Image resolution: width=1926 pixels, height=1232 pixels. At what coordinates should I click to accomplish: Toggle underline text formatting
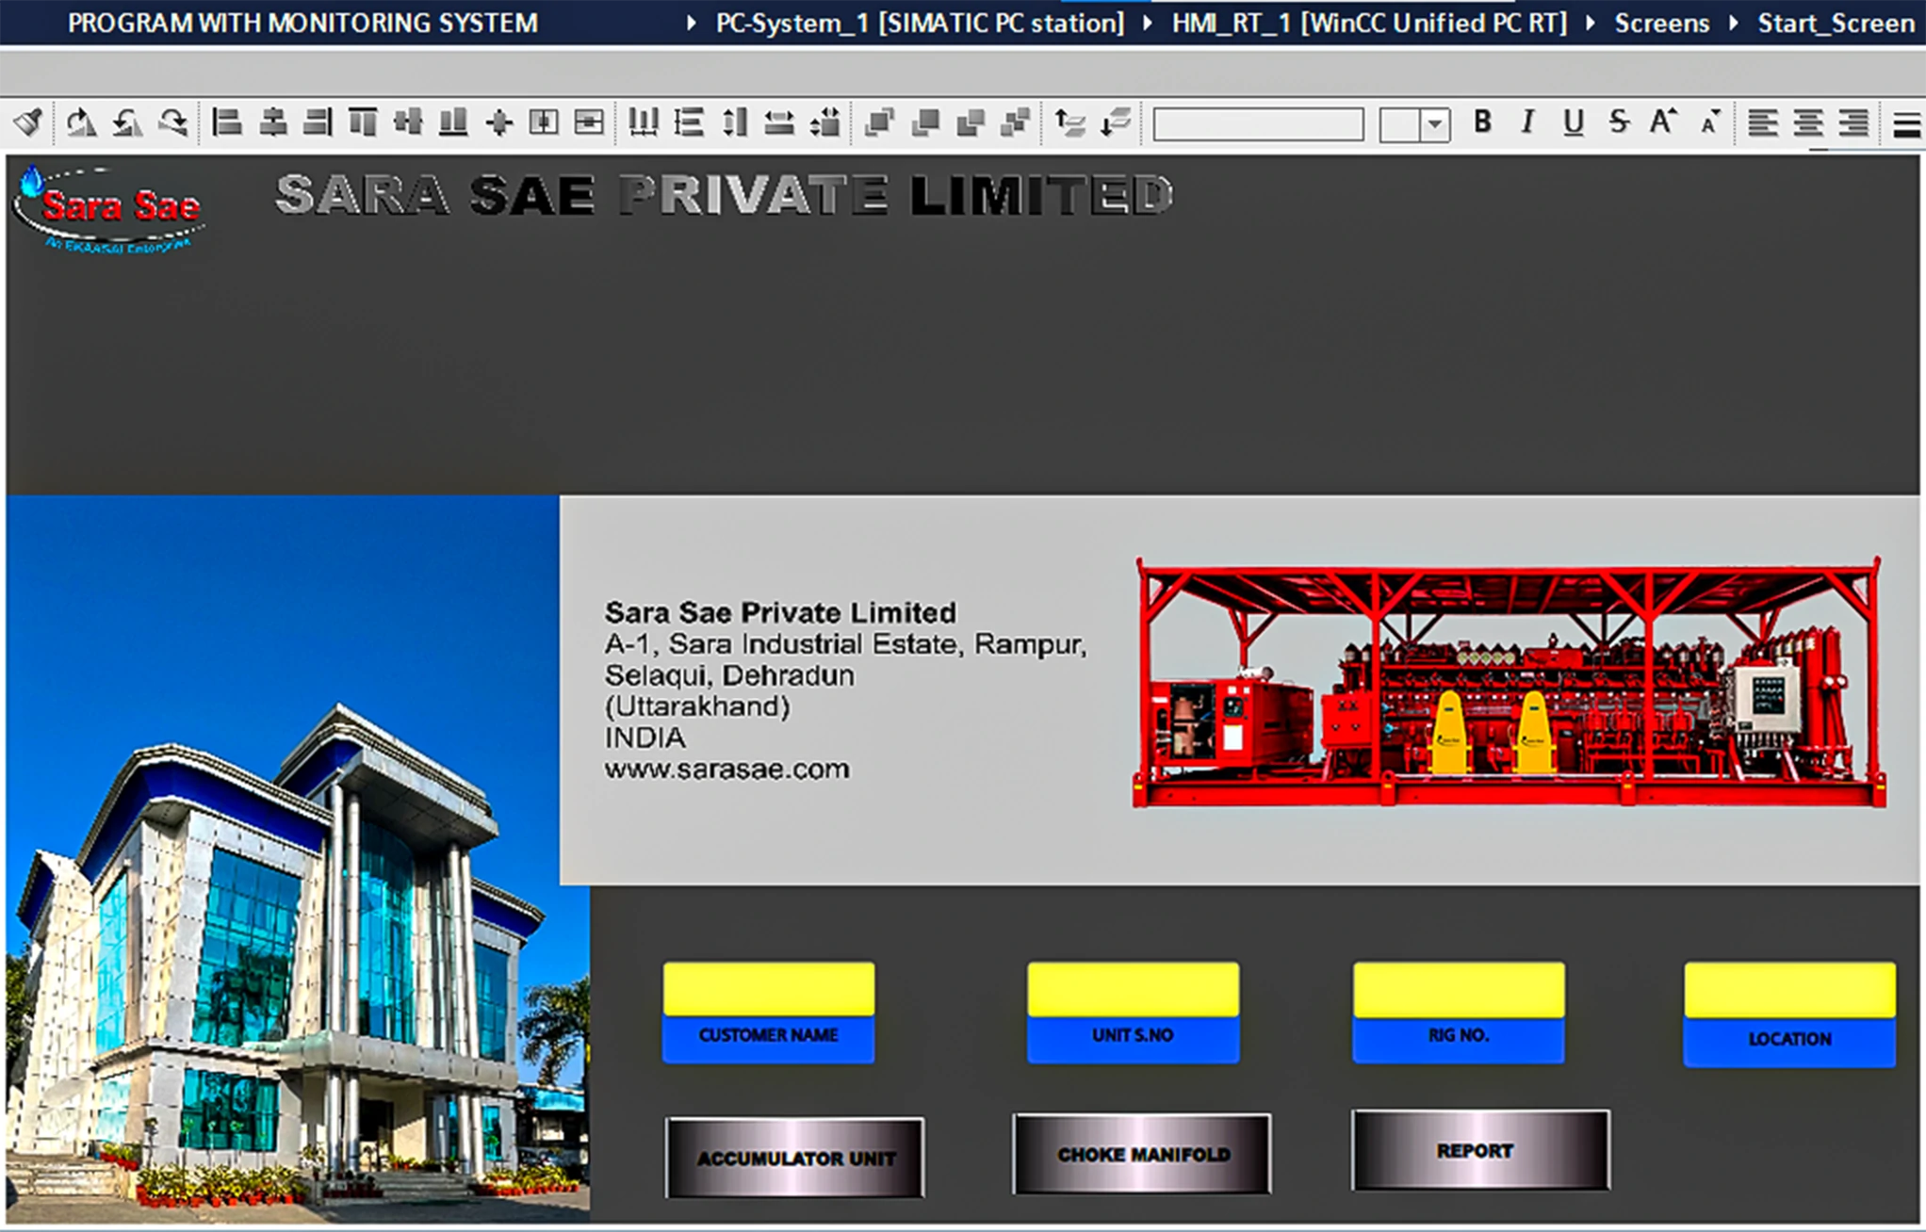pos(1573,122)
